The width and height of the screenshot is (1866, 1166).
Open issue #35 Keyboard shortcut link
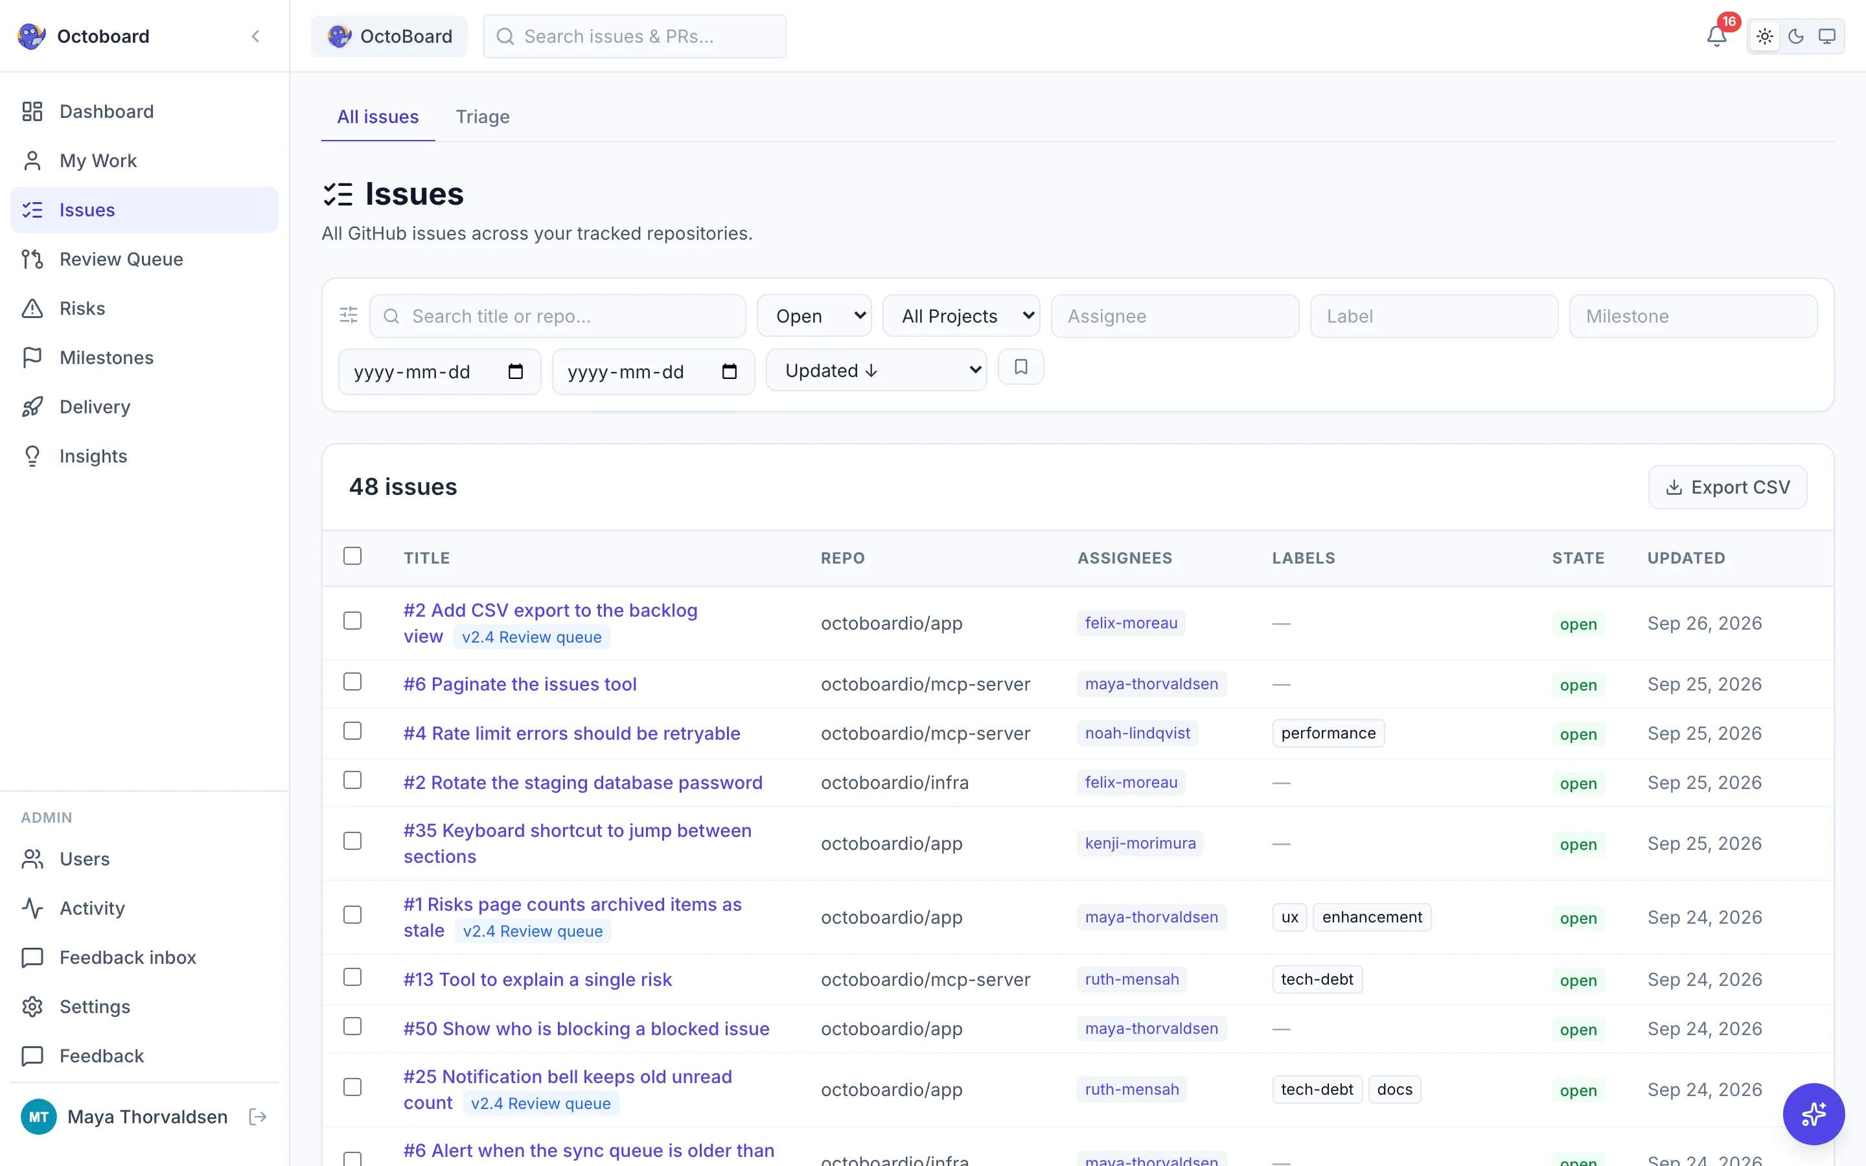(x=577, y=843)
